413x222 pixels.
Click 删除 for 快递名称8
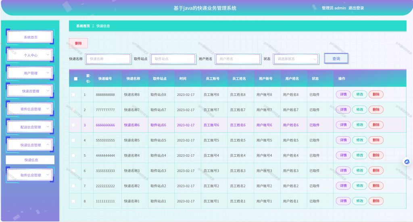[376, 94]
